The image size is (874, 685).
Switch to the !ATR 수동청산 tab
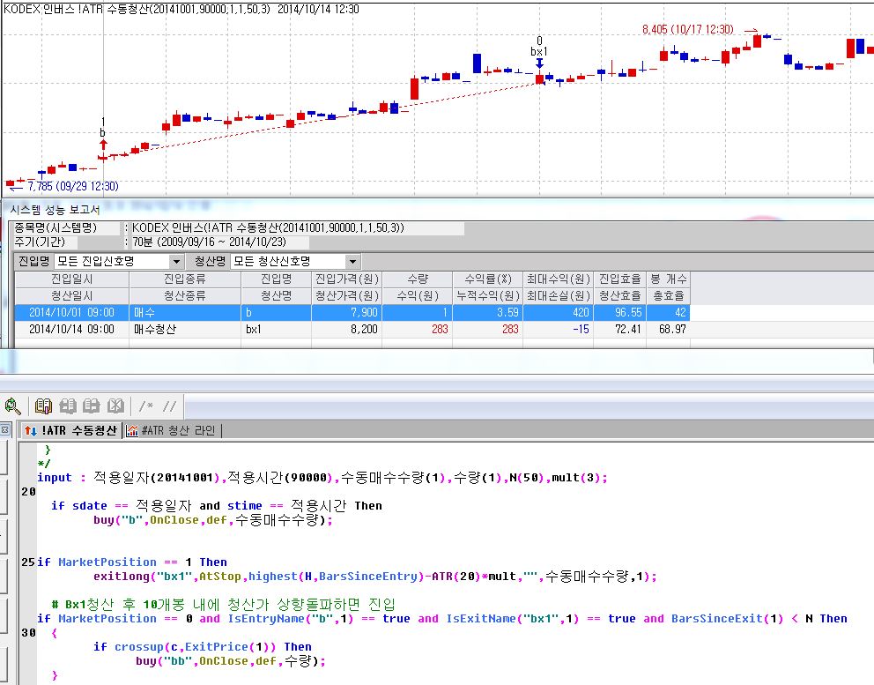(71, 430)
